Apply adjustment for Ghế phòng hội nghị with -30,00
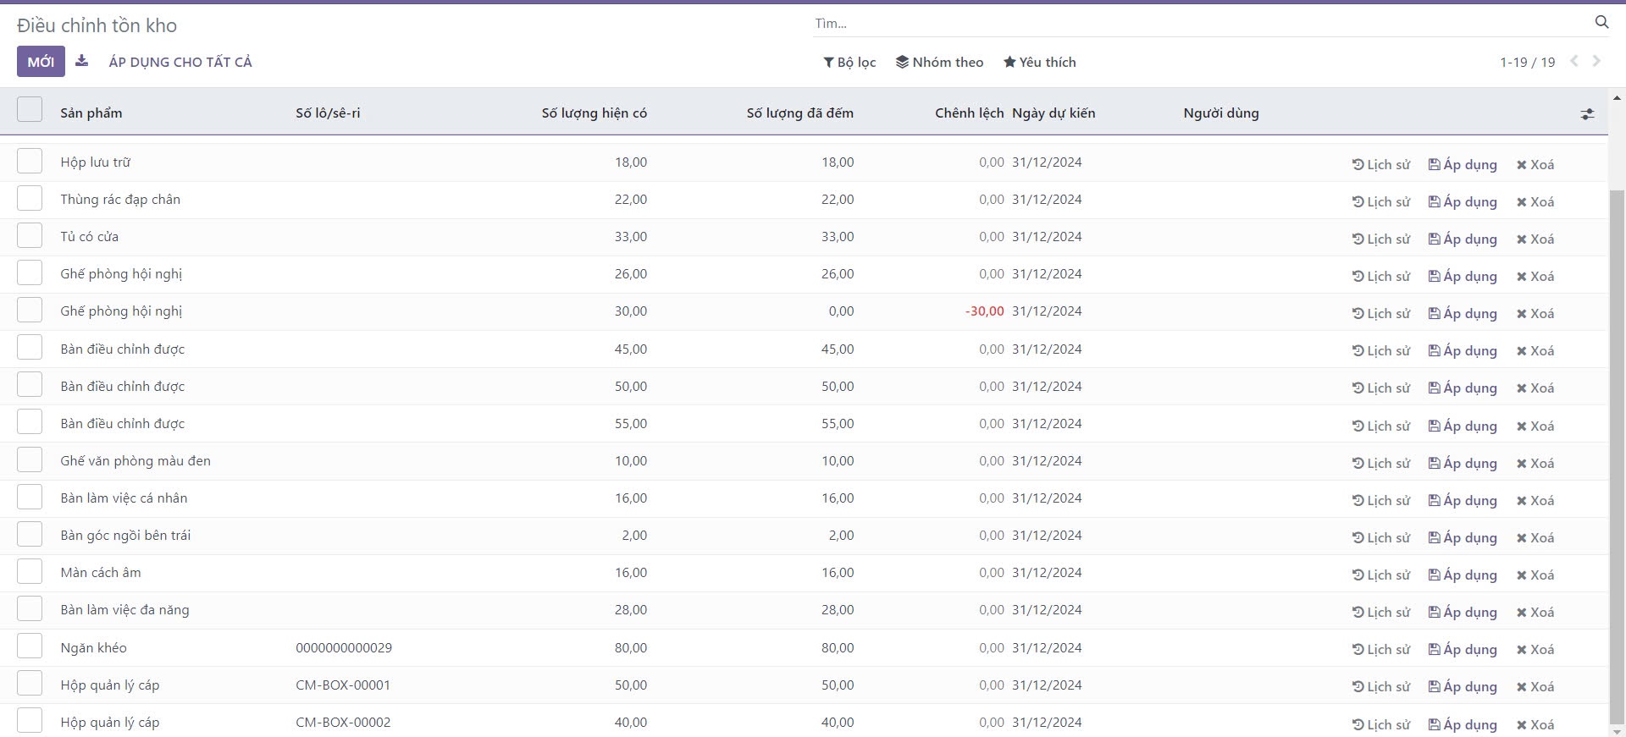 point(1462,314)
